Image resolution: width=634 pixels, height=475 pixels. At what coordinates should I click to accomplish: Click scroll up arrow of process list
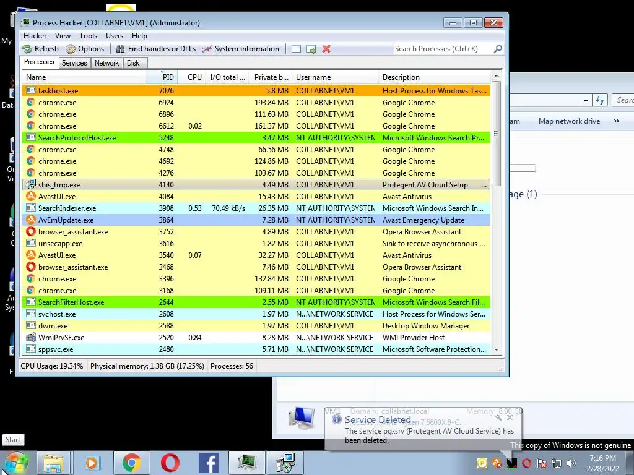[496, 76]
